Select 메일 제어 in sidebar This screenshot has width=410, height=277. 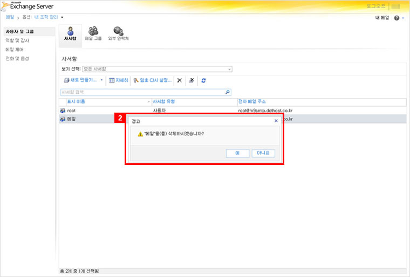15,50
